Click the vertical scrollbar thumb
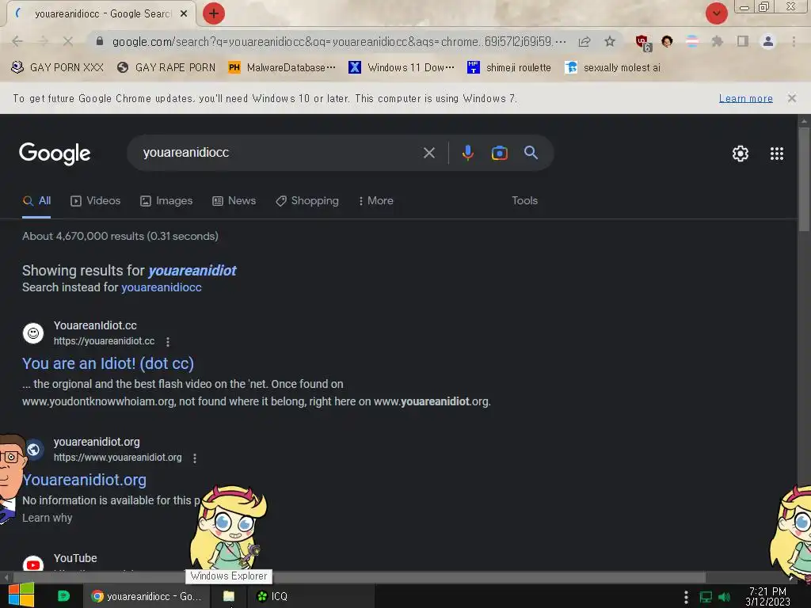811x608 pixels. (803, 178)
